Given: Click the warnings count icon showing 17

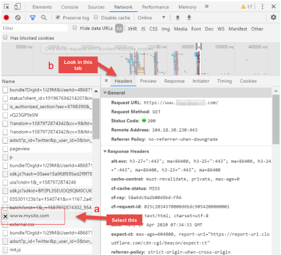Looking at the screenshot, I should pos(246,7).
